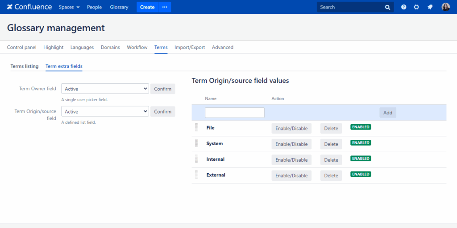The image size is (457, 228).
Task: Open the help question mark icon
Action: tap(403, 7)
